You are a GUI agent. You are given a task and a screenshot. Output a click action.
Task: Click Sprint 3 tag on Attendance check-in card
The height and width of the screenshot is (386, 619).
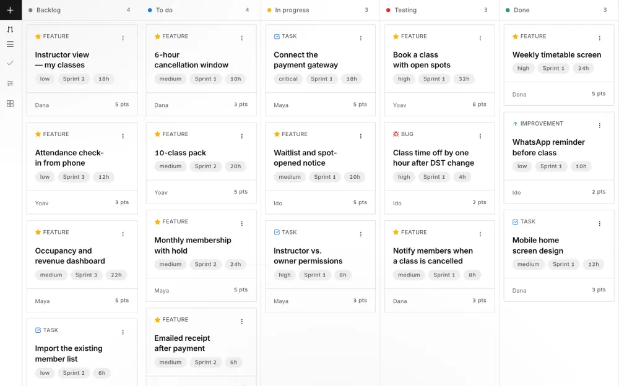tap(74, 177)
